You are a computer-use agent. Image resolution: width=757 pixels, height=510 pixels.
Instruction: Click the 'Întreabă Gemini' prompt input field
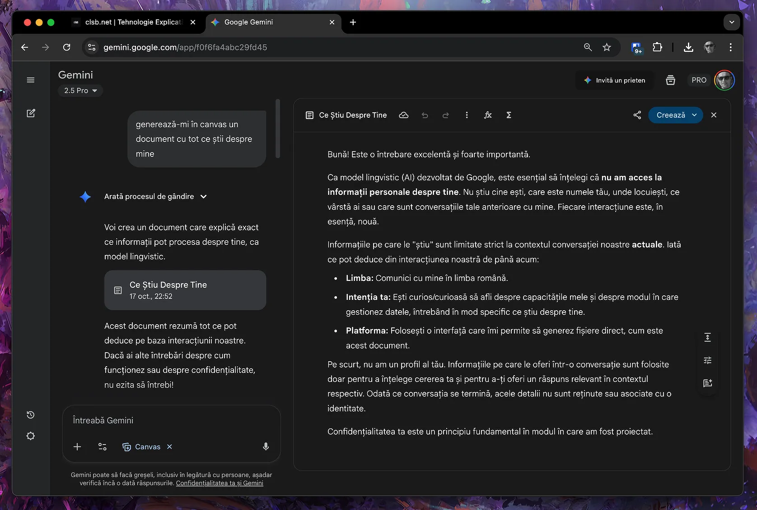pos(172,420)
